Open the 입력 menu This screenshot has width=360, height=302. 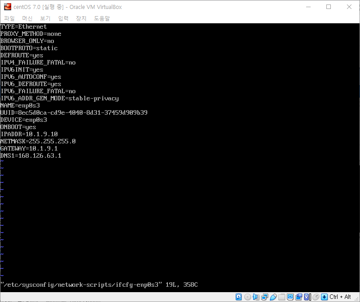(x=63, y=18)
